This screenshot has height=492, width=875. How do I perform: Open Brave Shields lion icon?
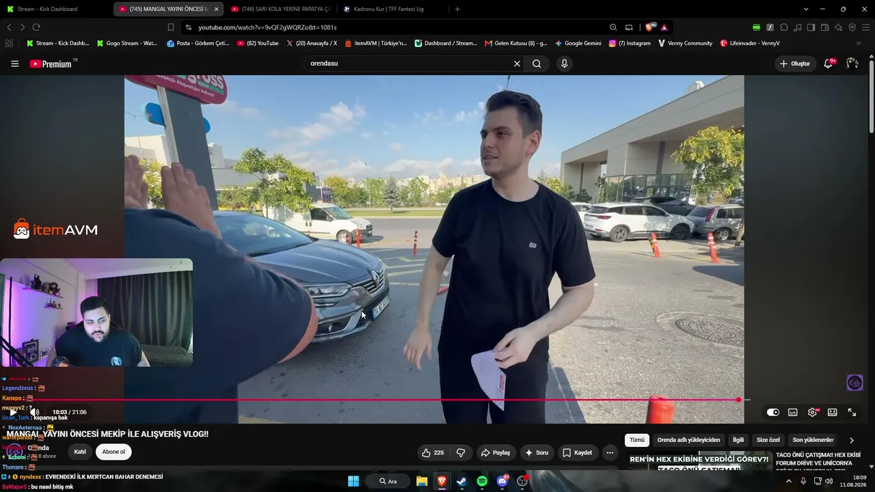[x=649, y=27]
